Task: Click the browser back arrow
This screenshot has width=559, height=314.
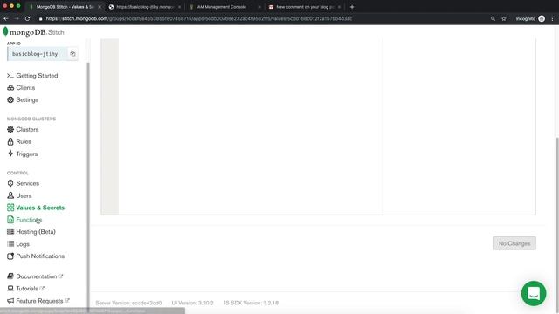Action: tap(6, 18)
